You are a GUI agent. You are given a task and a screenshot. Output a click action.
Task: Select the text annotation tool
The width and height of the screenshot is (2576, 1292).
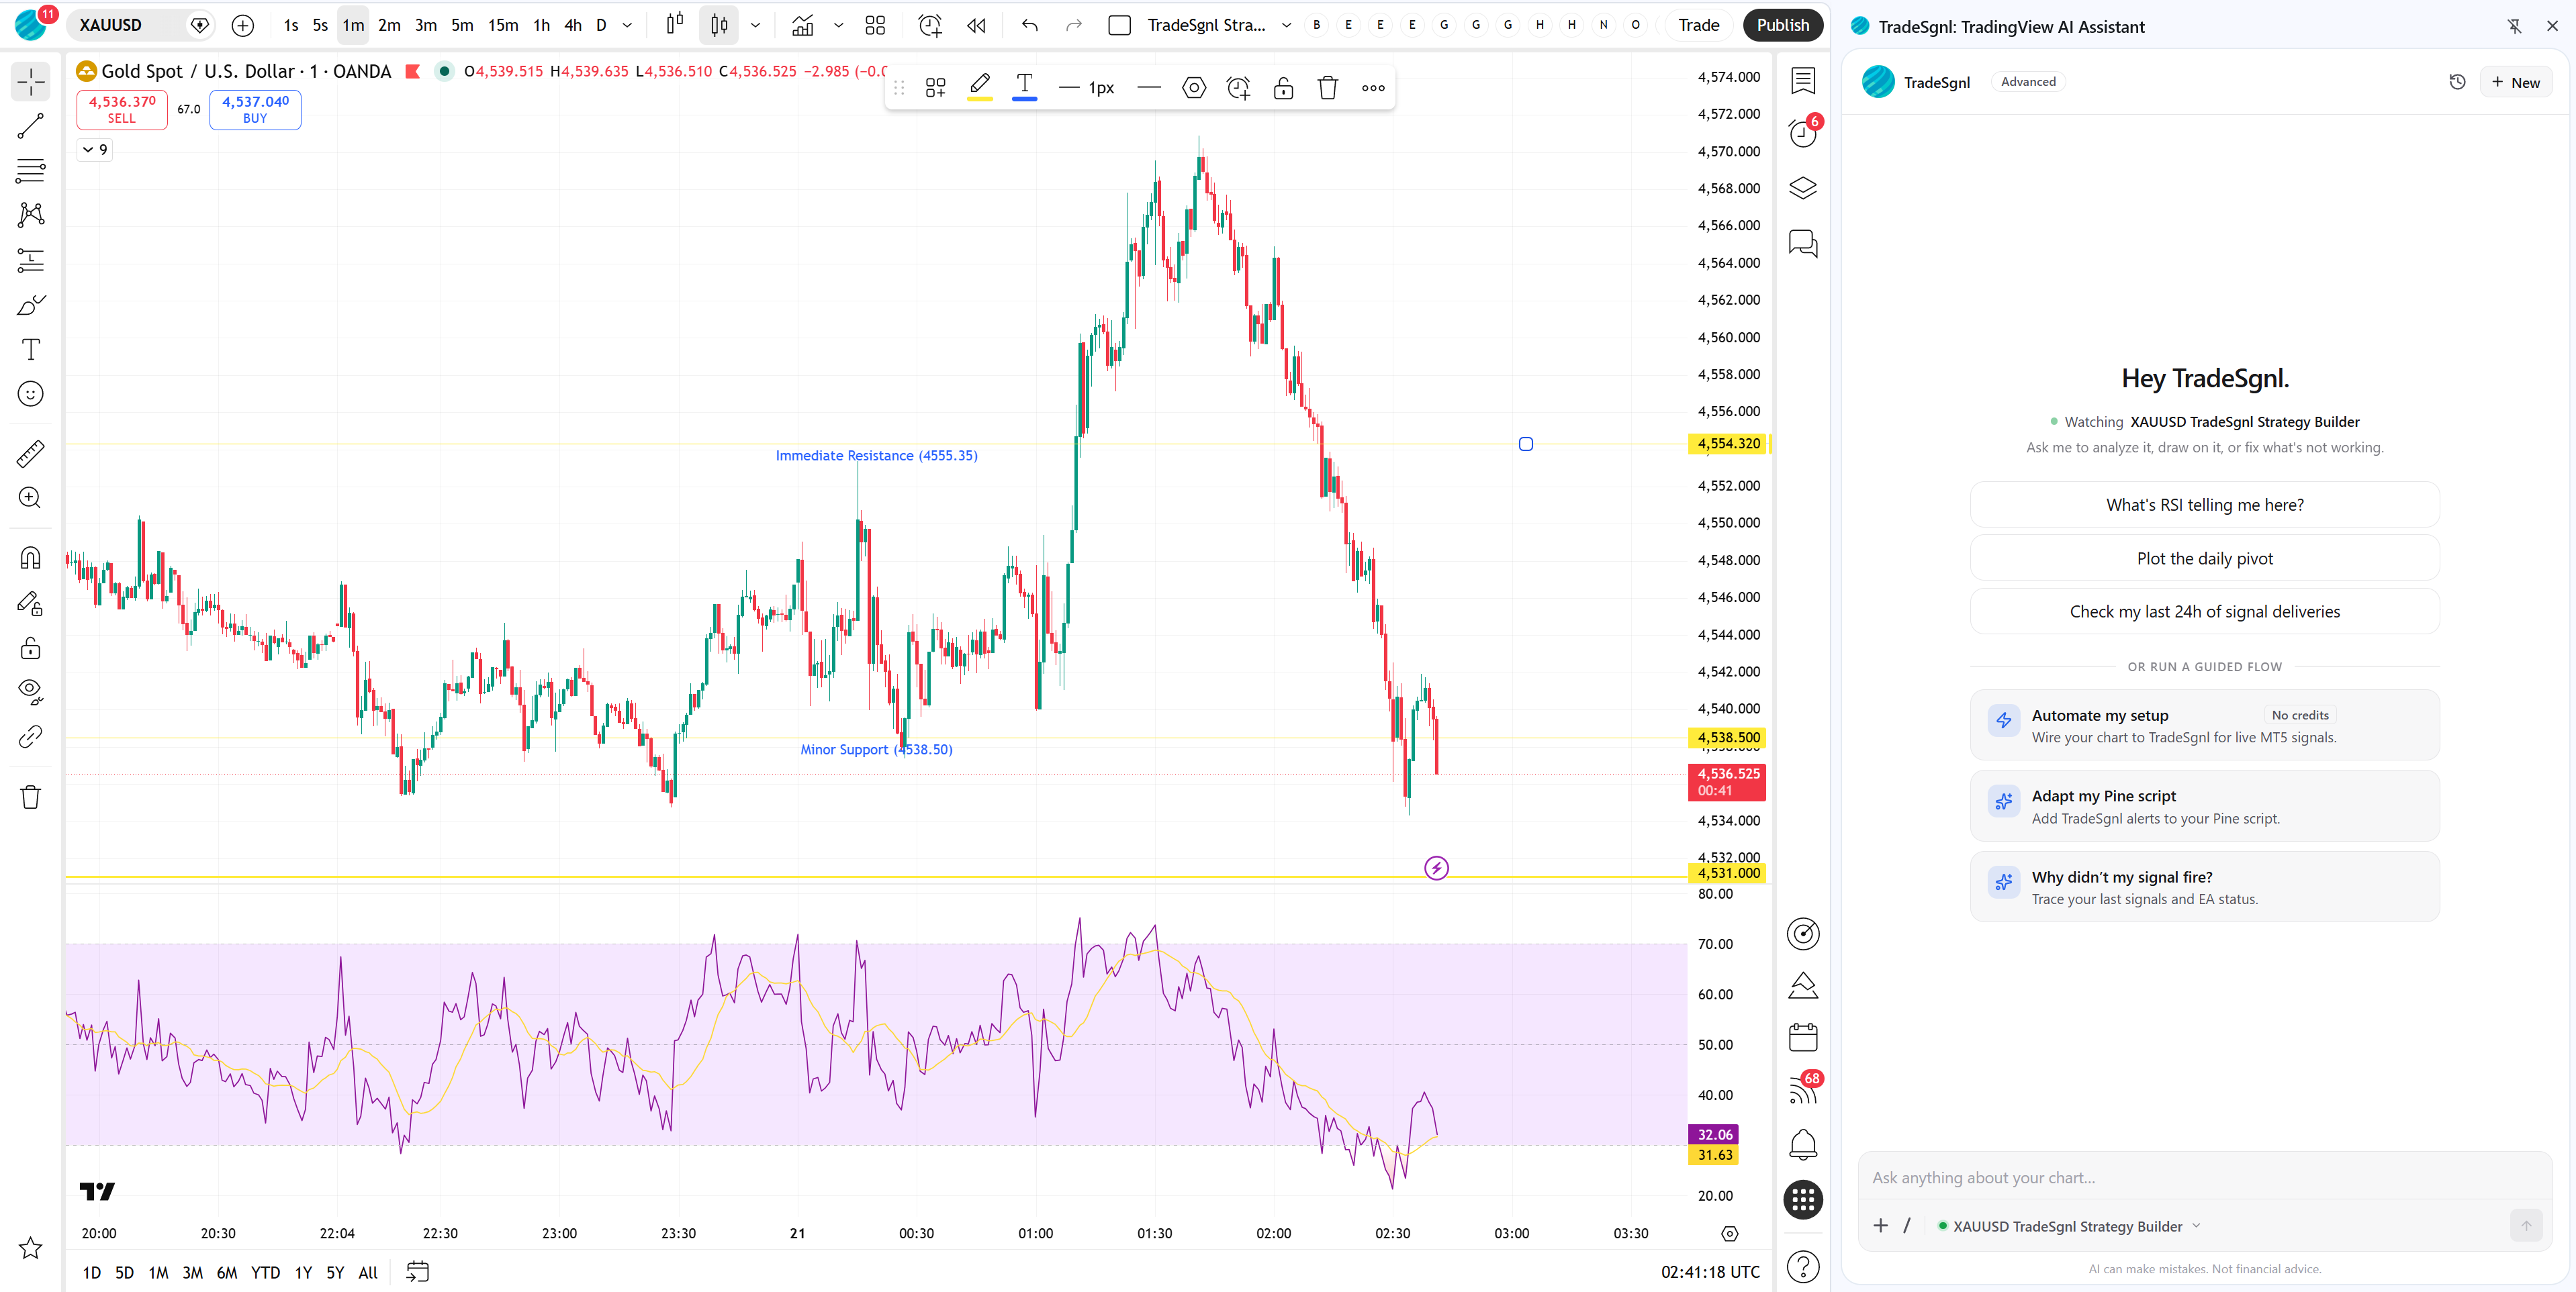click(30, 350)
